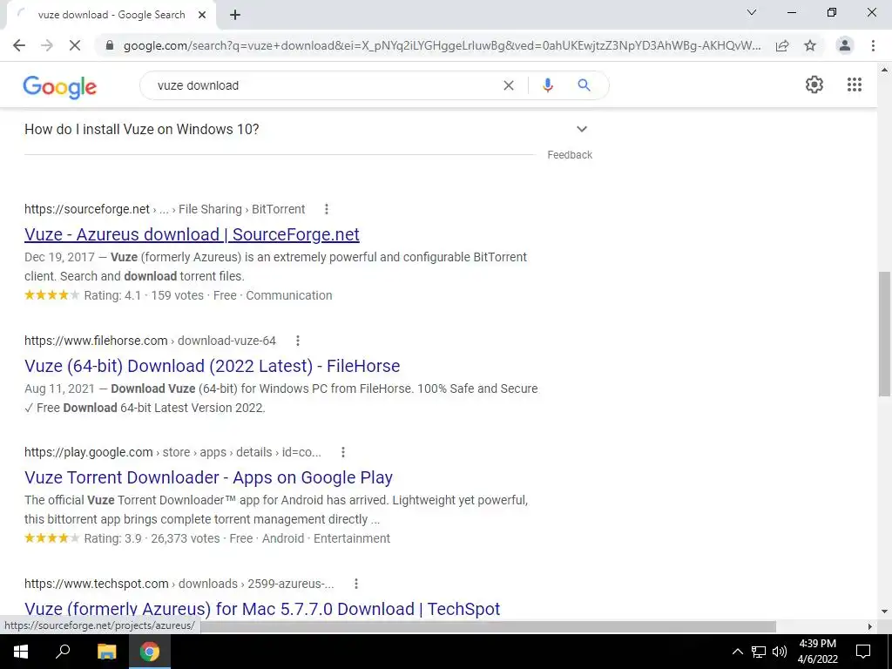Go back to the previous page
Image resolution: width=892 pixels, height=669 pixels.
tap(19, 45)
